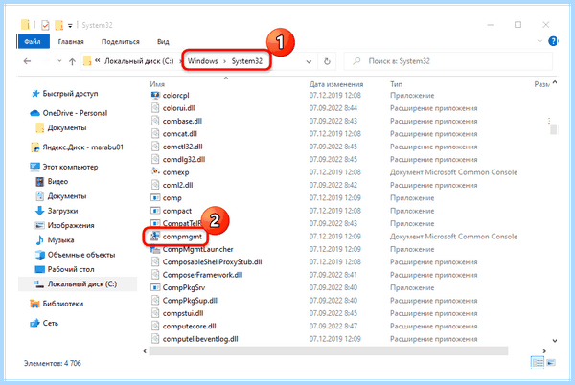
Task: Sort by Дата изменения column header
Action: click(336, 84)
